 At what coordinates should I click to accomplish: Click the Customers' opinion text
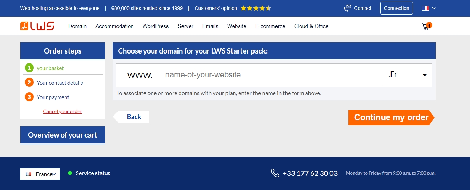pyautogui.click(x=216, y=8)
